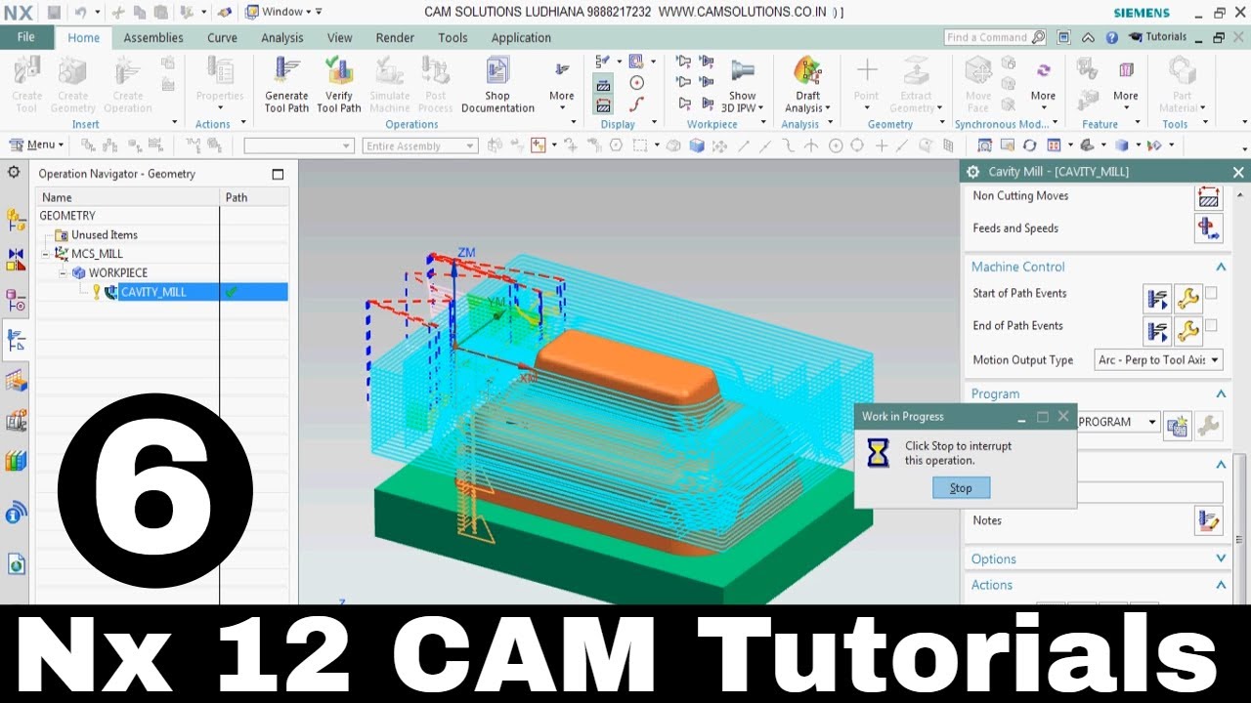Switch to the Application tab

[521, 38]
